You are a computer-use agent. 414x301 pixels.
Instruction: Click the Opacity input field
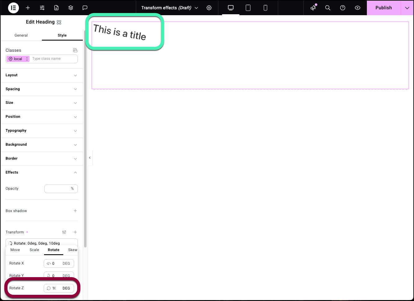58,188
